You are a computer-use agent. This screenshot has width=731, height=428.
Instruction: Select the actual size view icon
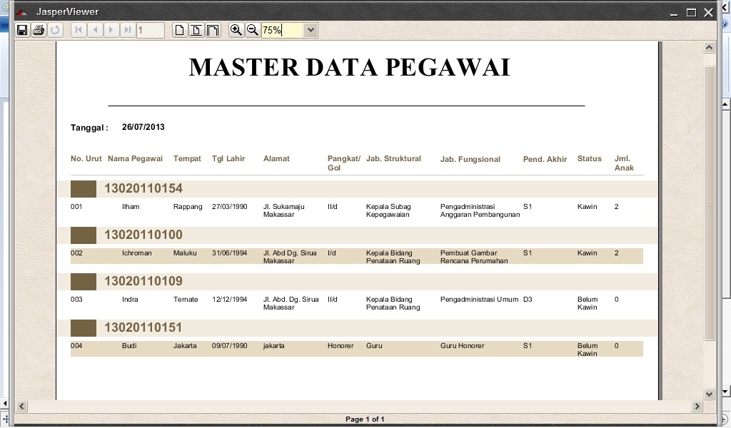coord(179,29)
